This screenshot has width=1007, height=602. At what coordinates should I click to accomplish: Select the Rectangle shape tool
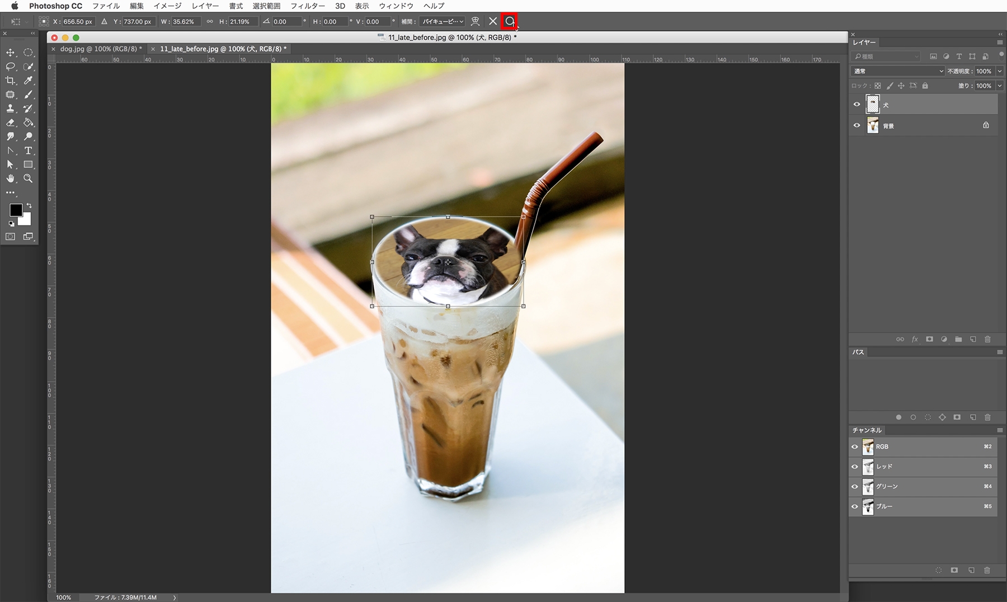pyautogui.click(x=28, y=164)
